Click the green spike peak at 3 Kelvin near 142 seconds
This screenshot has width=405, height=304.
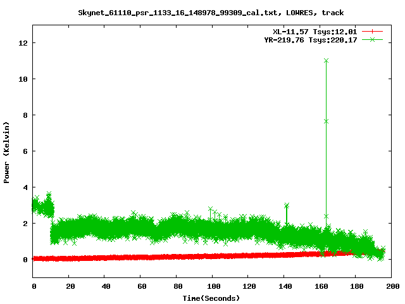[x=287, y=205]
